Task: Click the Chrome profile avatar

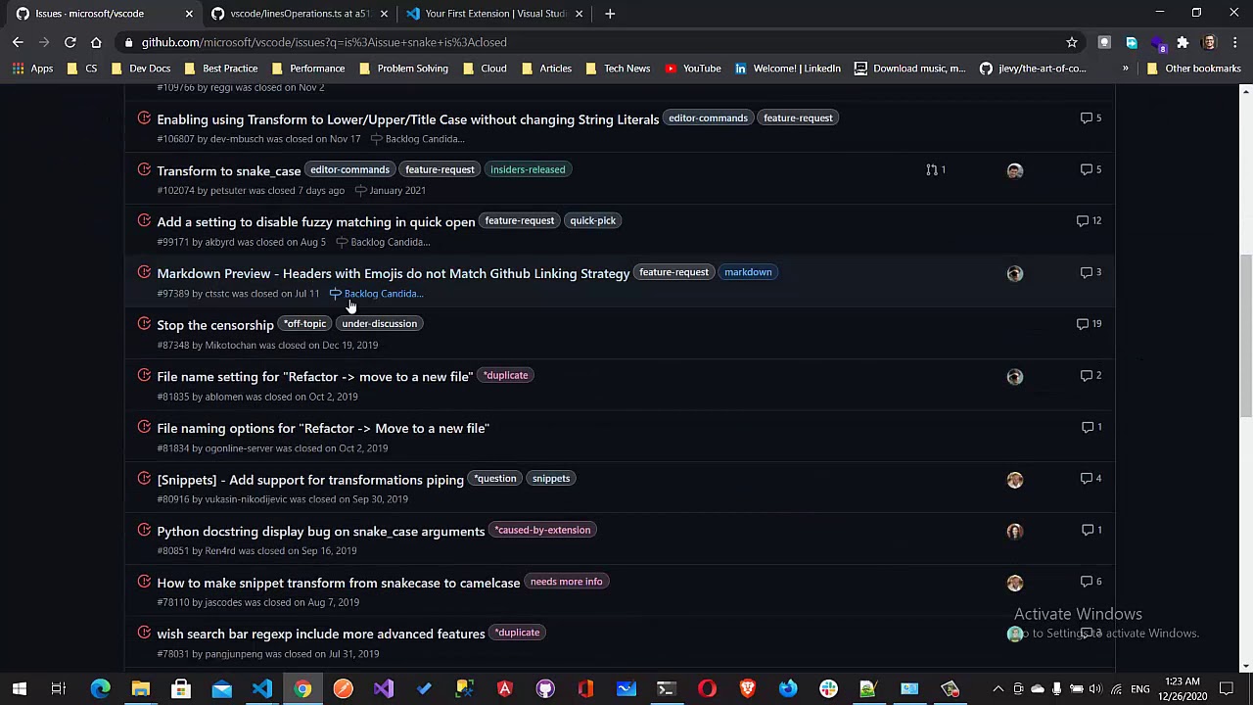Action: 1209,42
